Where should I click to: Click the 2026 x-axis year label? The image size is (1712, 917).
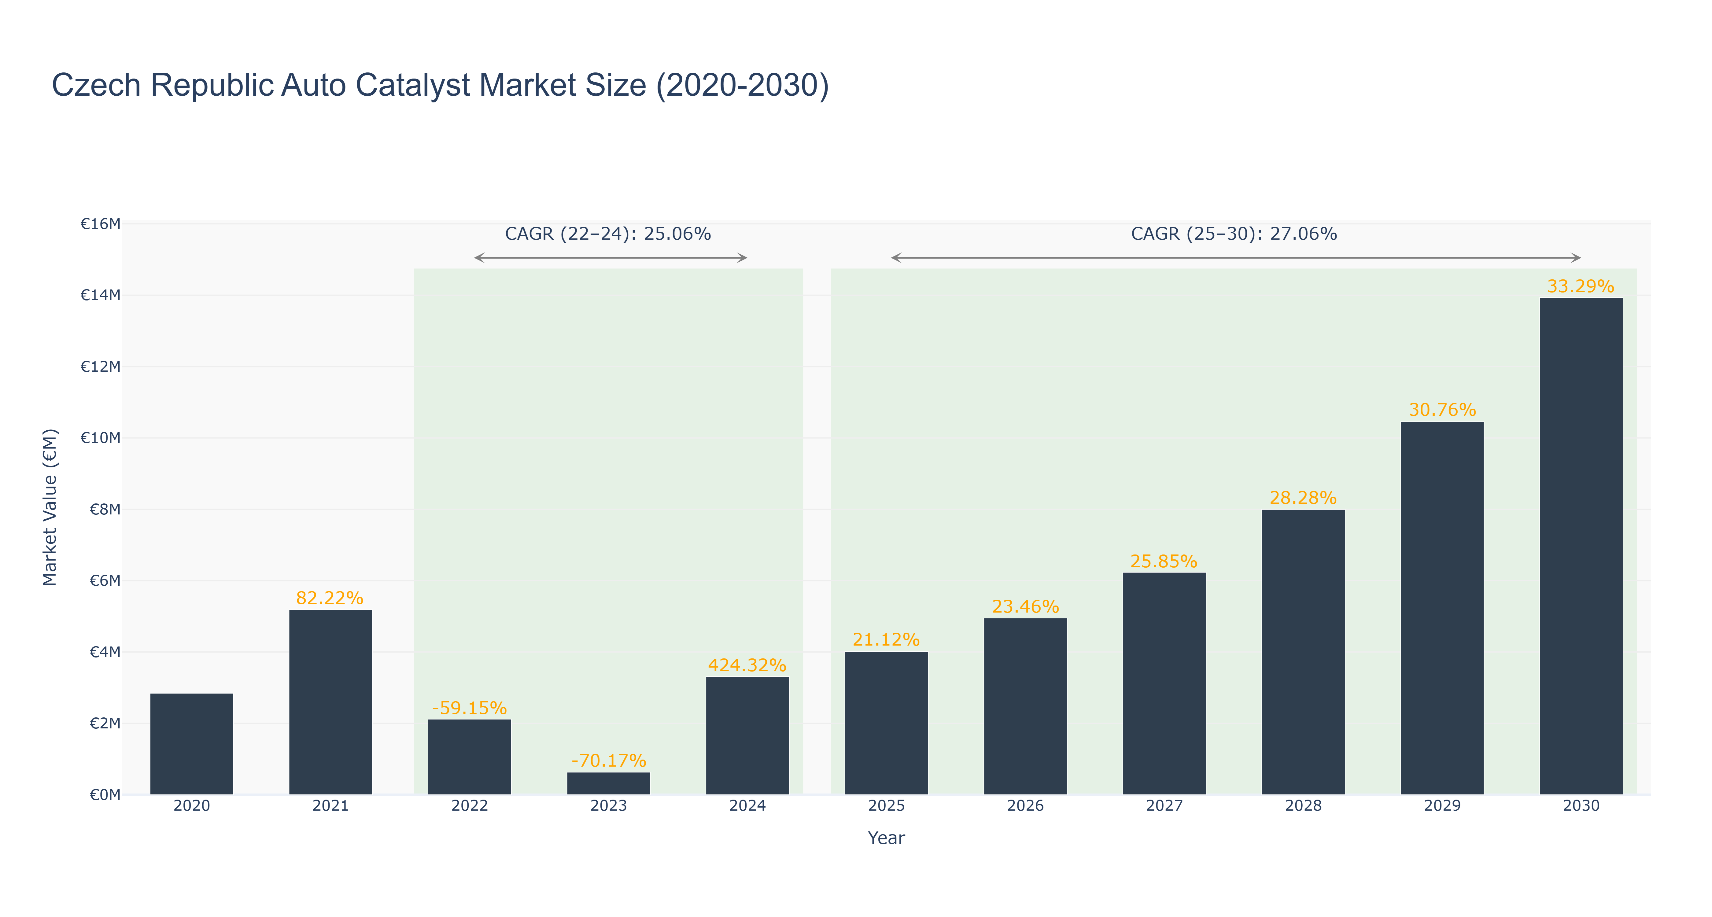[x=1025, y=806]
